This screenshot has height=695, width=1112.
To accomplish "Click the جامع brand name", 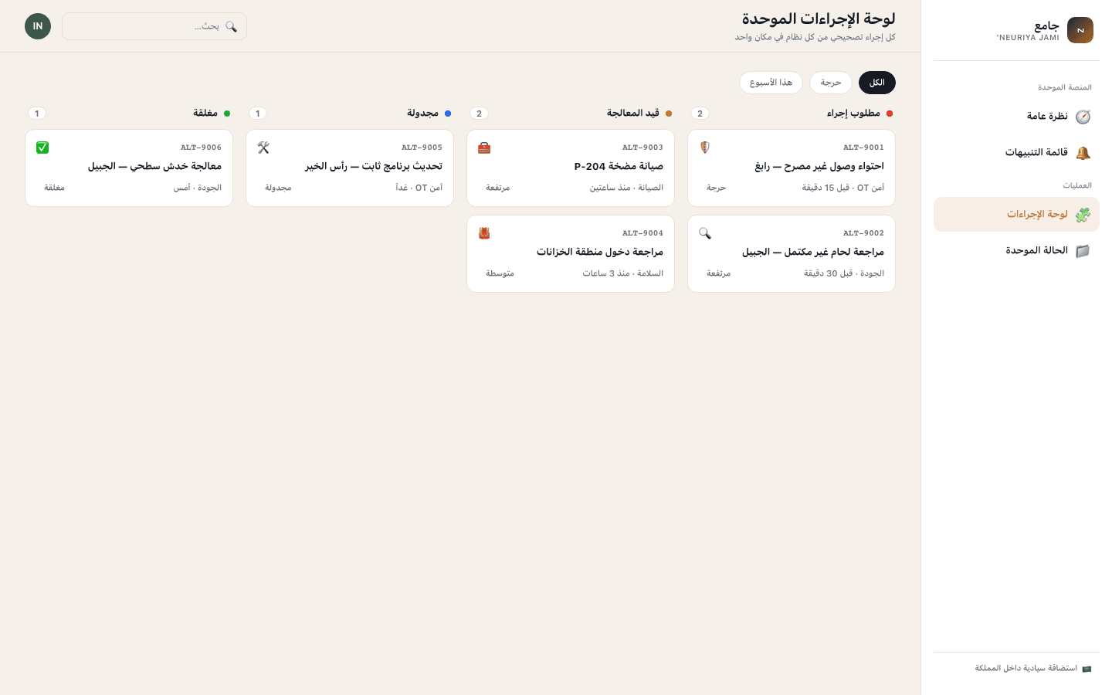I will (1046, 25).
